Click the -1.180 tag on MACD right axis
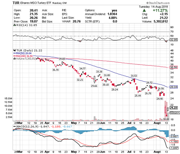This screenshot has height=154, width=180. [174, 142]
